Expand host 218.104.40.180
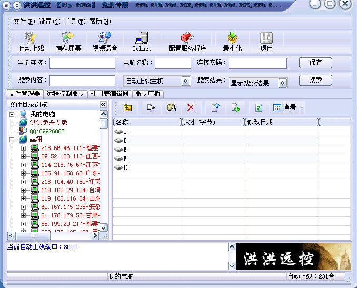Screen dimensions: 357x288 pos(23,182)
